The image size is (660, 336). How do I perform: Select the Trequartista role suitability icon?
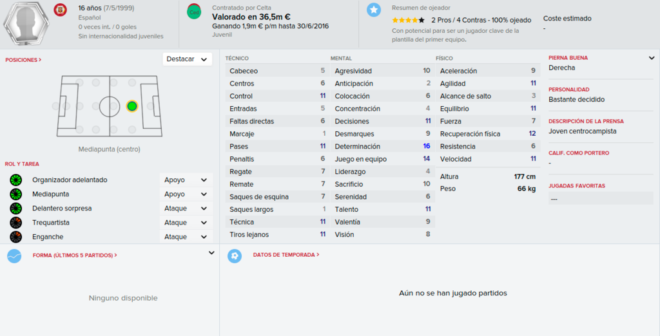[16, 223]
